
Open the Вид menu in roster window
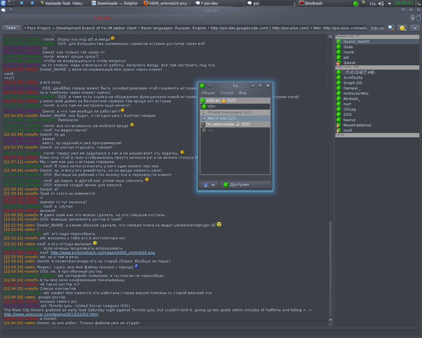tap(243, 93)
